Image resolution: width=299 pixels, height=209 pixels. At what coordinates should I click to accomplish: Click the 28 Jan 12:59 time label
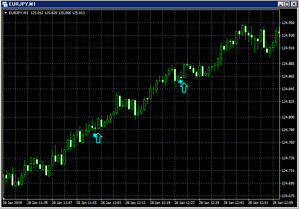(x=283, y=203)
